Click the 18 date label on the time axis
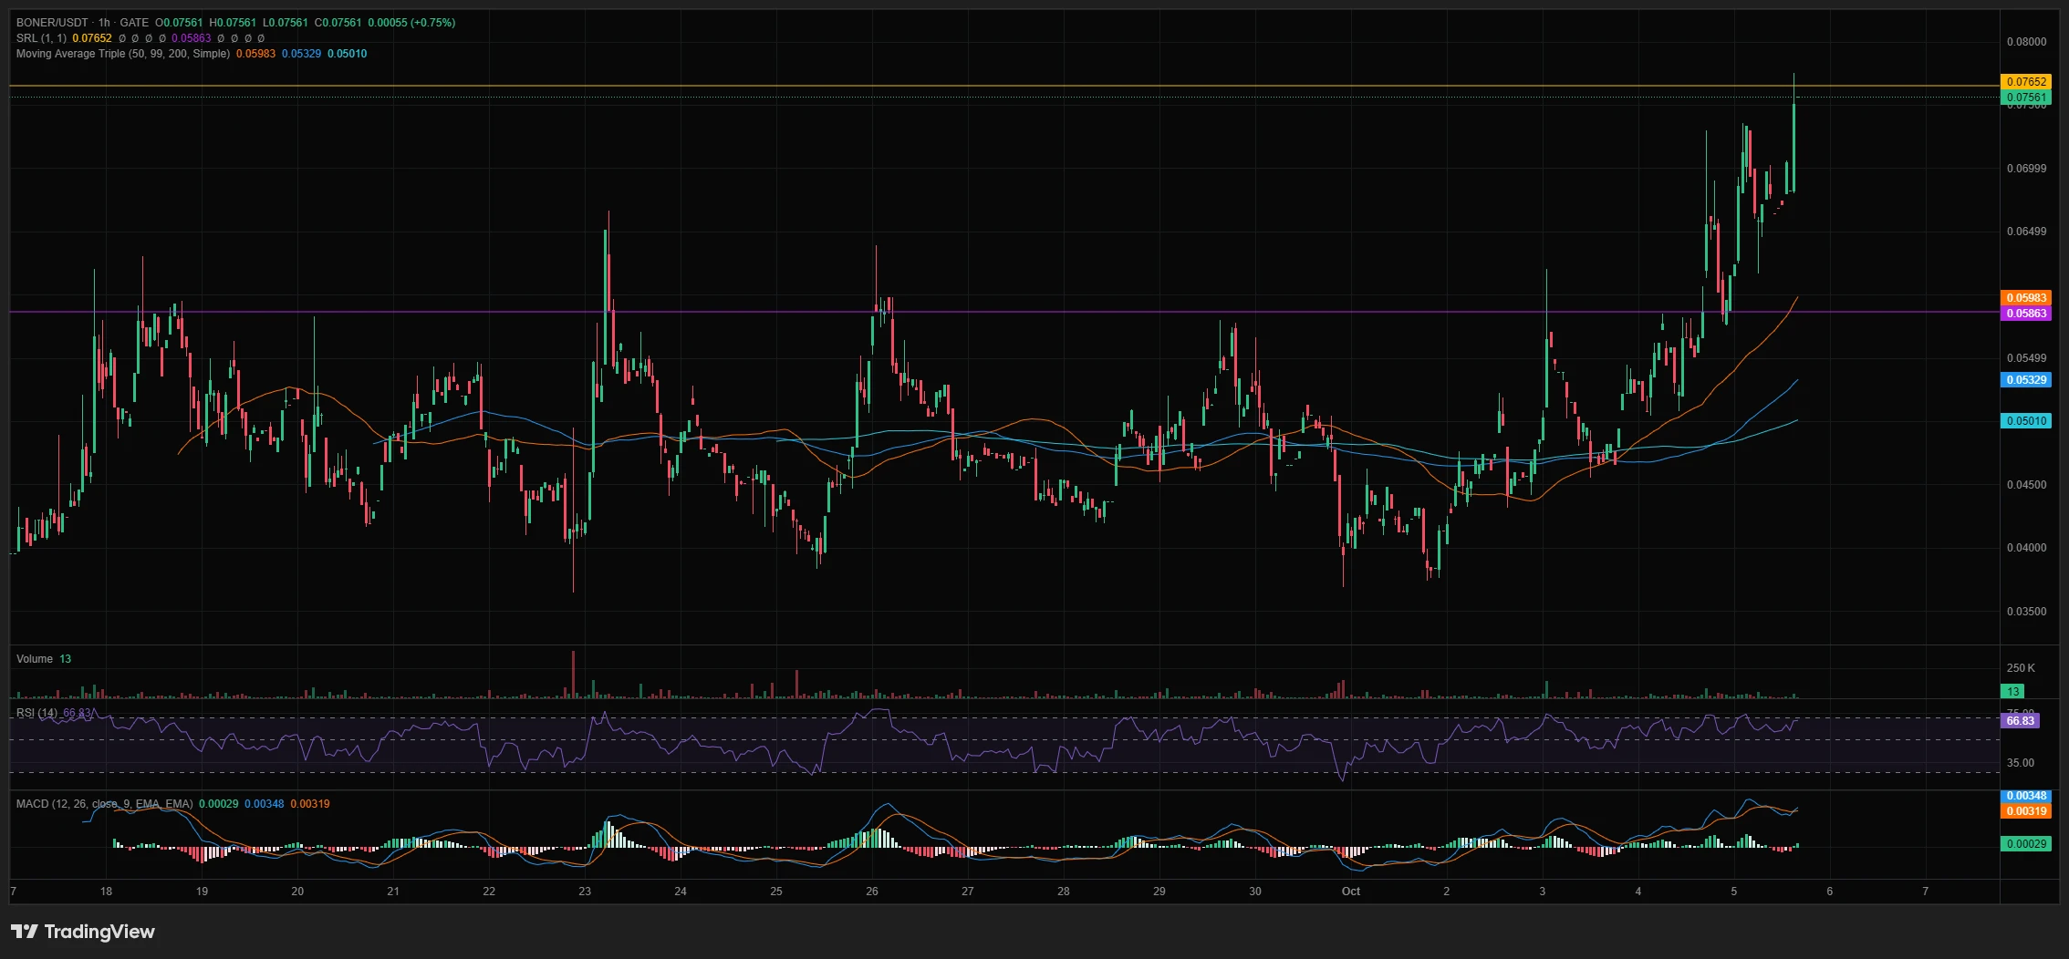 pos(107,892)
